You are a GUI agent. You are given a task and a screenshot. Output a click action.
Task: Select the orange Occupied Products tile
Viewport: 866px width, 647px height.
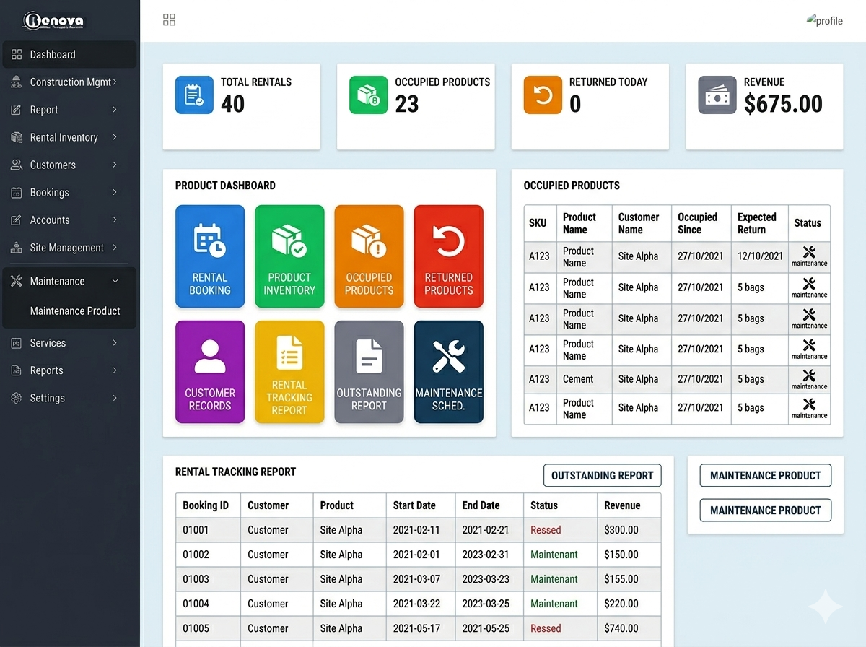(369, 256)
